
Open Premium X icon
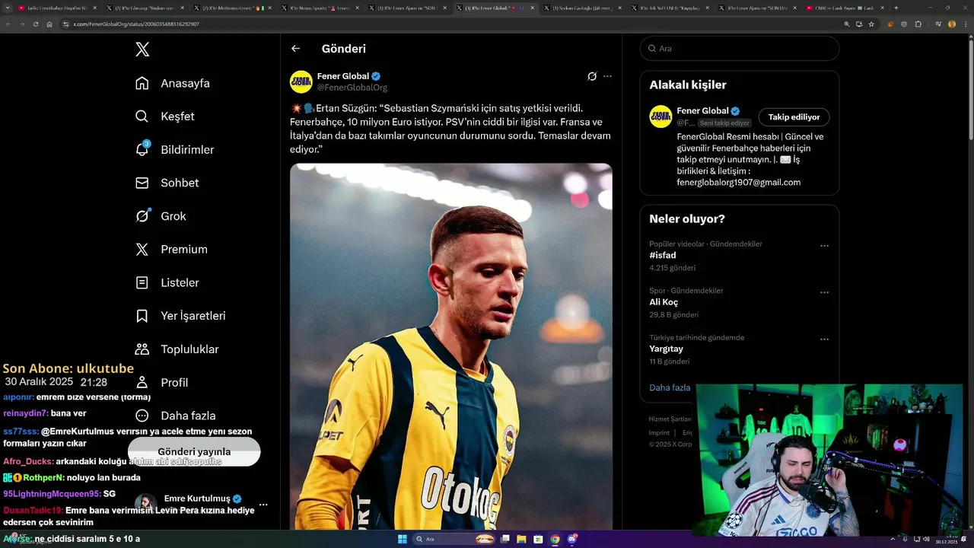pyautogui.click(x=142, y=249)
